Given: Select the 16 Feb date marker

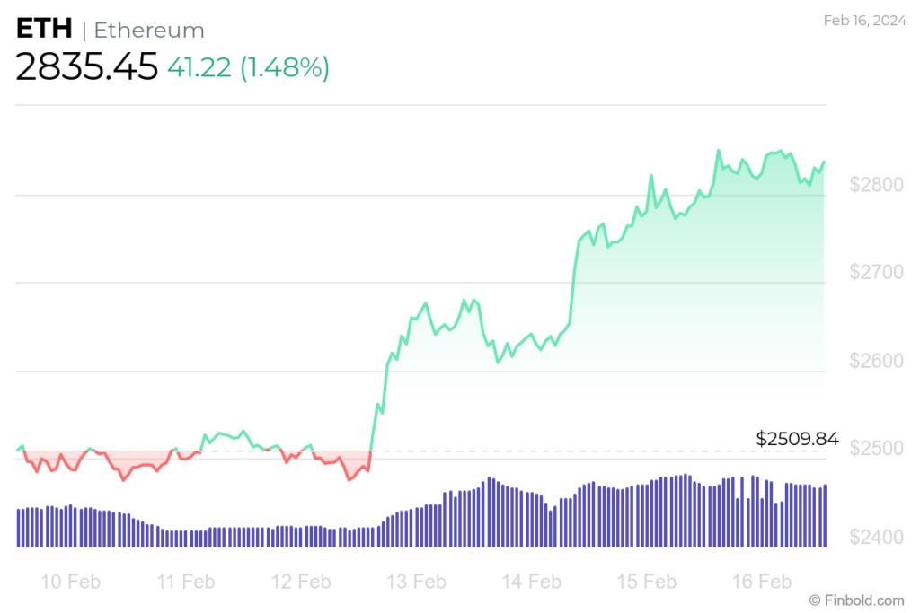Looking at the screenshot, I should point(762,582).
